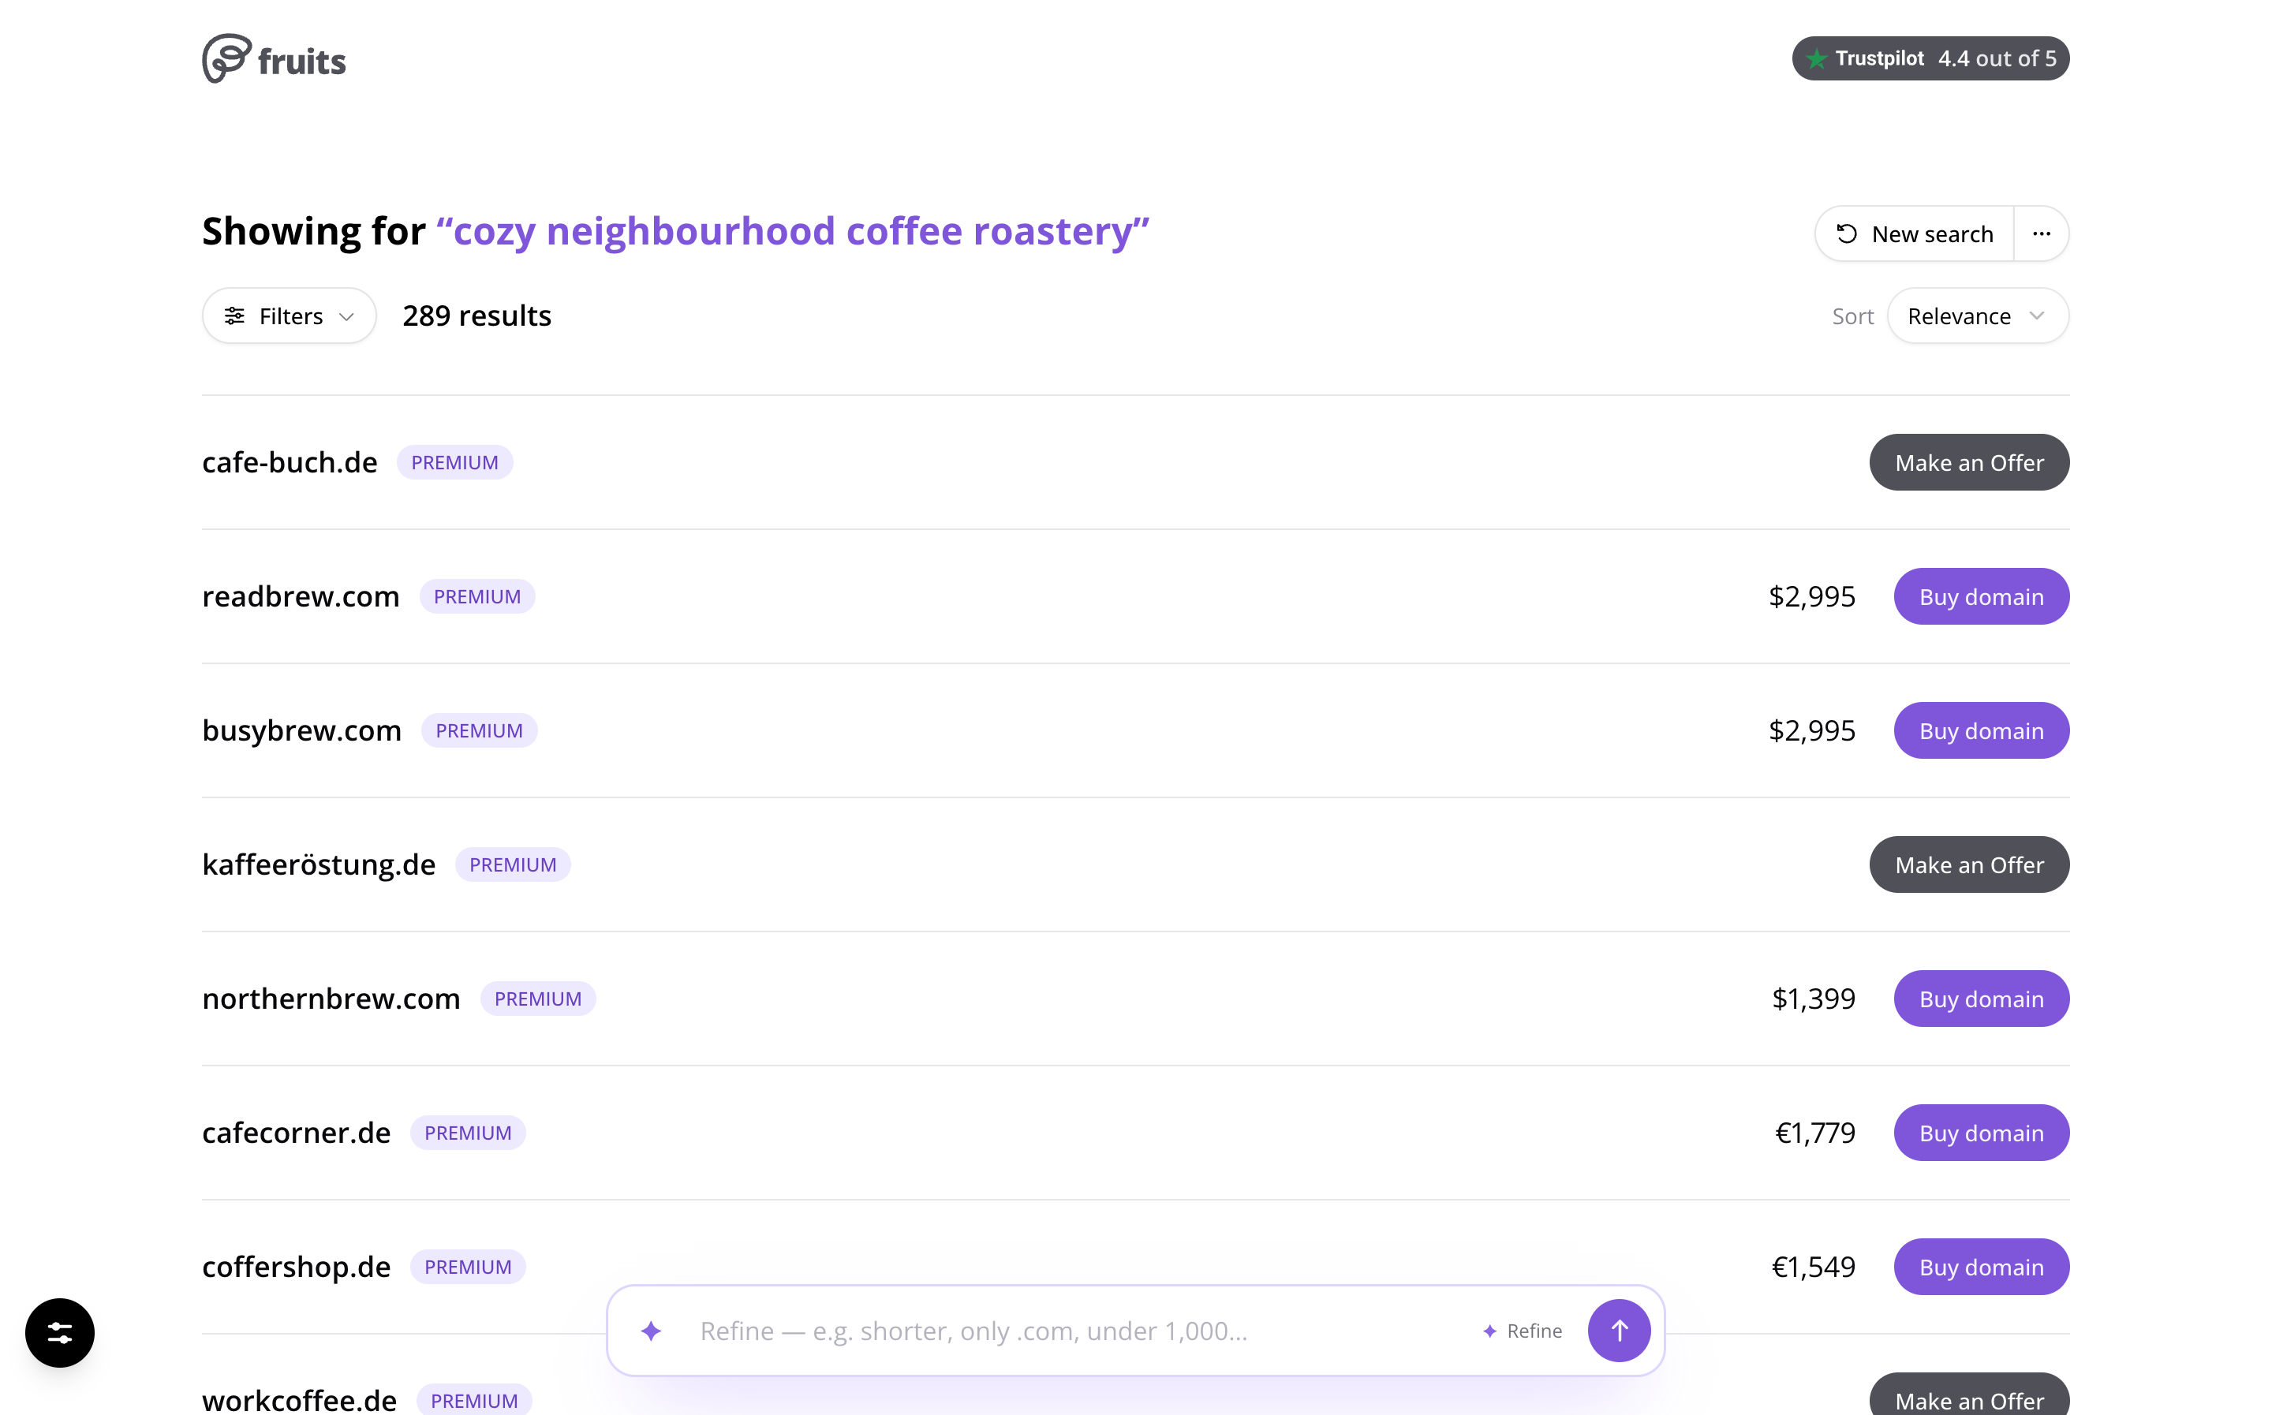
Task: Buy domain northernbrew.com
Action: tap(1981, 999)
